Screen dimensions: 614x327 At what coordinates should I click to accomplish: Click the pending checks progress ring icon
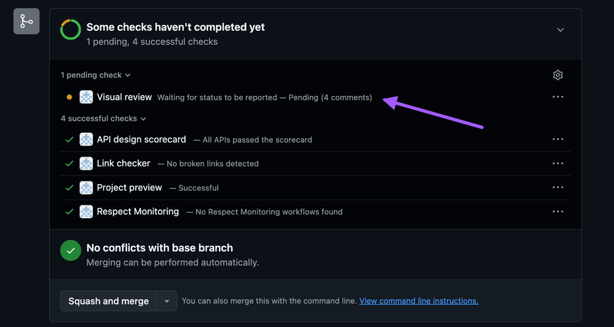[70, 30]
